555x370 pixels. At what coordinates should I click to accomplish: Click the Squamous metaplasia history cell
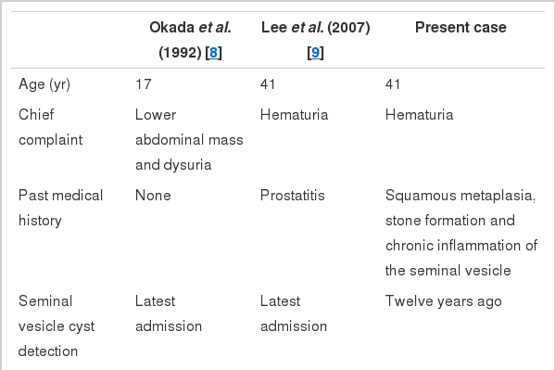coord(461,233)
